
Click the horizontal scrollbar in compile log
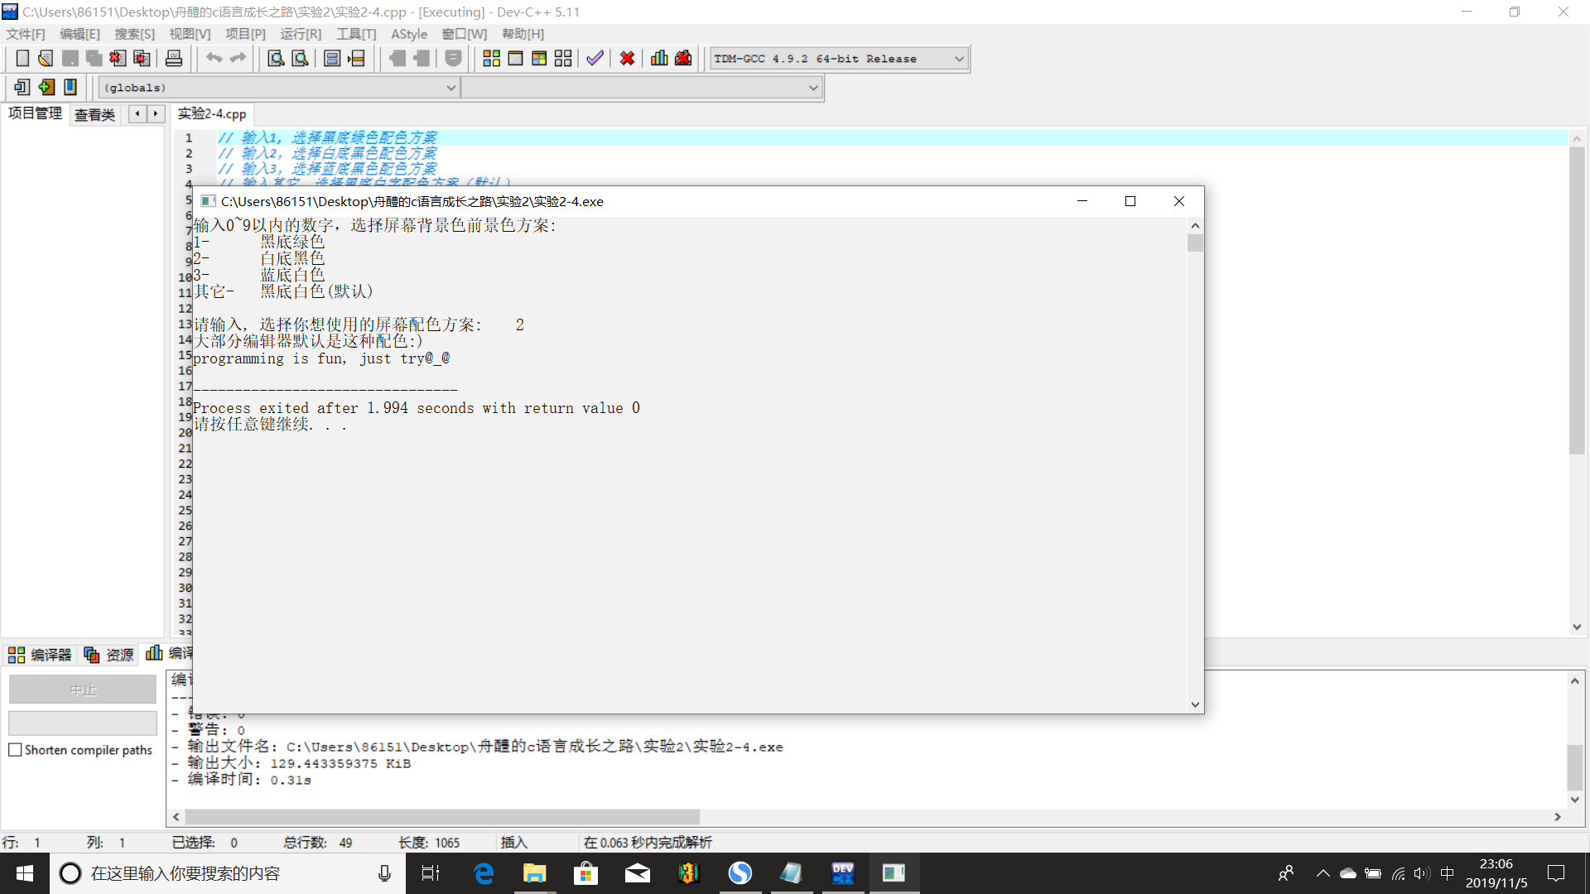point(442,817)
